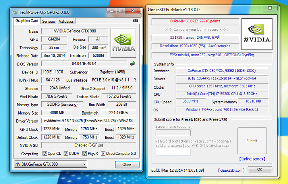The height and width of the screenshot is (184, 288).
Task: Open the Geeks3D.com link
Action: (231, 170)
